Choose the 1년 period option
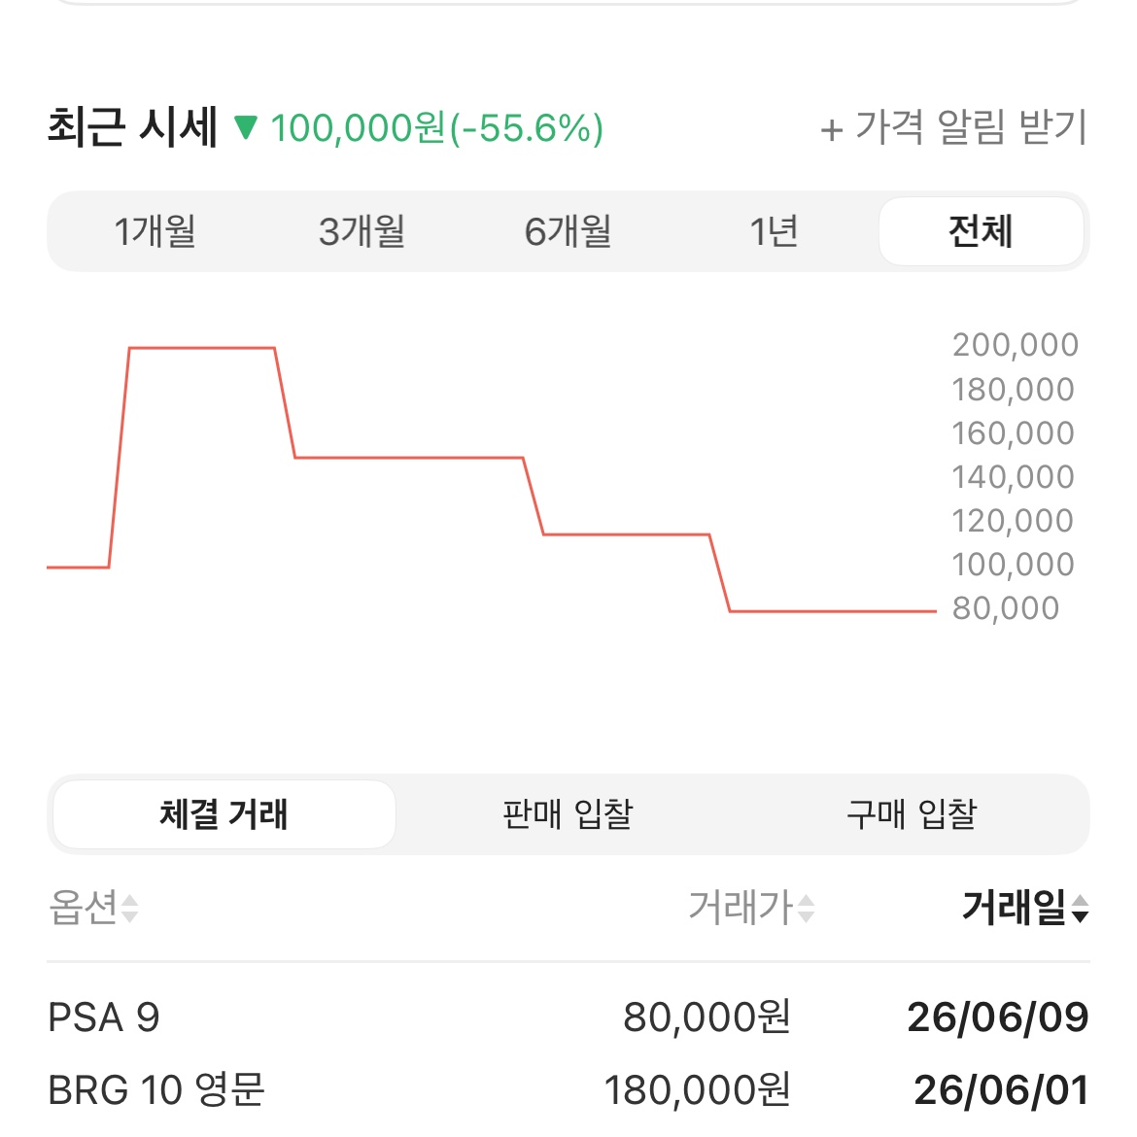 tap(774, 231)
